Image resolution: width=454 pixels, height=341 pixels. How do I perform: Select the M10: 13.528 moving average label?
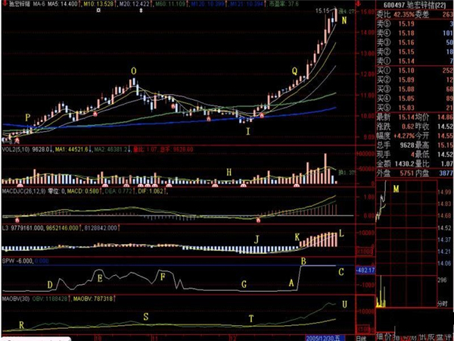click(x=99, y=4)
